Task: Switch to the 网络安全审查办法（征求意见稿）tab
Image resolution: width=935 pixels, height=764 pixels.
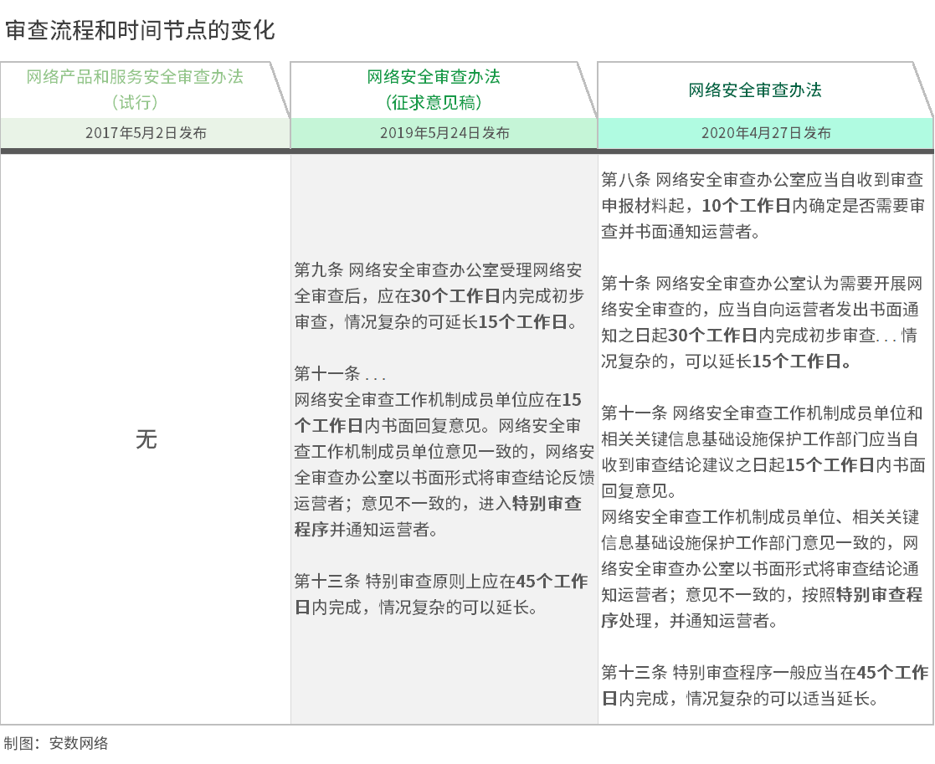Action: pos(434,90)
